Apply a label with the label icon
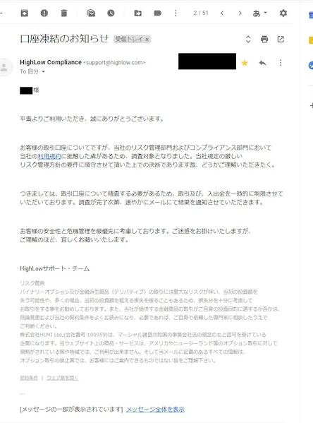The height and width of the screenshot is (423, 313). coord(158,13)
